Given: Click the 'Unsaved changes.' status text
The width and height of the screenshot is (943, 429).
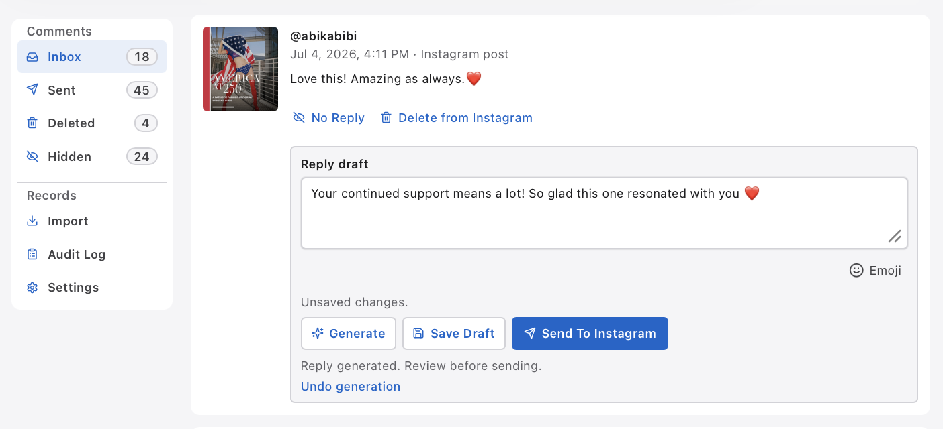Looking at the screenshot, I should click(354, 302).
